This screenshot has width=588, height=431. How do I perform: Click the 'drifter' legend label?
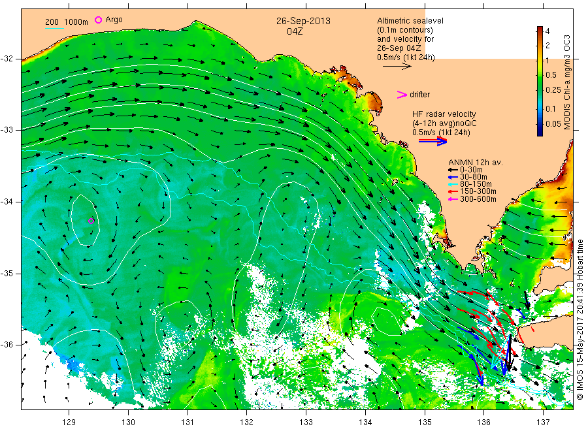(419, 95)
